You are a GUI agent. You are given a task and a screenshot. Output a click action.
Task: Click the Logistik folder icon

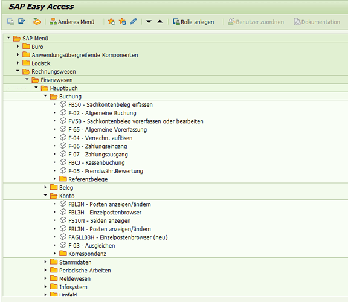26,63
